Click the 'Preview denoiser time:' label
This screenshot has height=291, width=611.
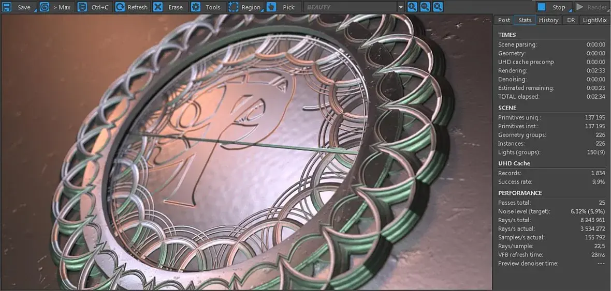(528, 264)
